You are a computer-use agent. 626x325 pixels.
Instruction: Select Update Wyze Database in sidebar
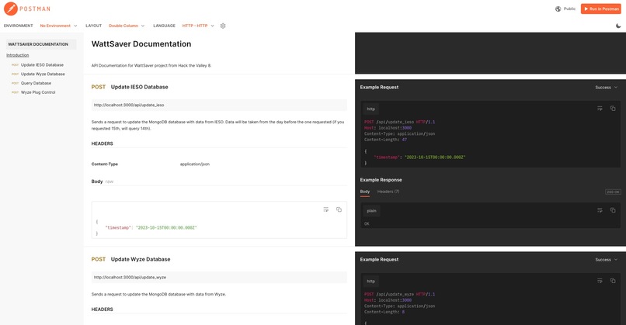(x=43, y=74)
